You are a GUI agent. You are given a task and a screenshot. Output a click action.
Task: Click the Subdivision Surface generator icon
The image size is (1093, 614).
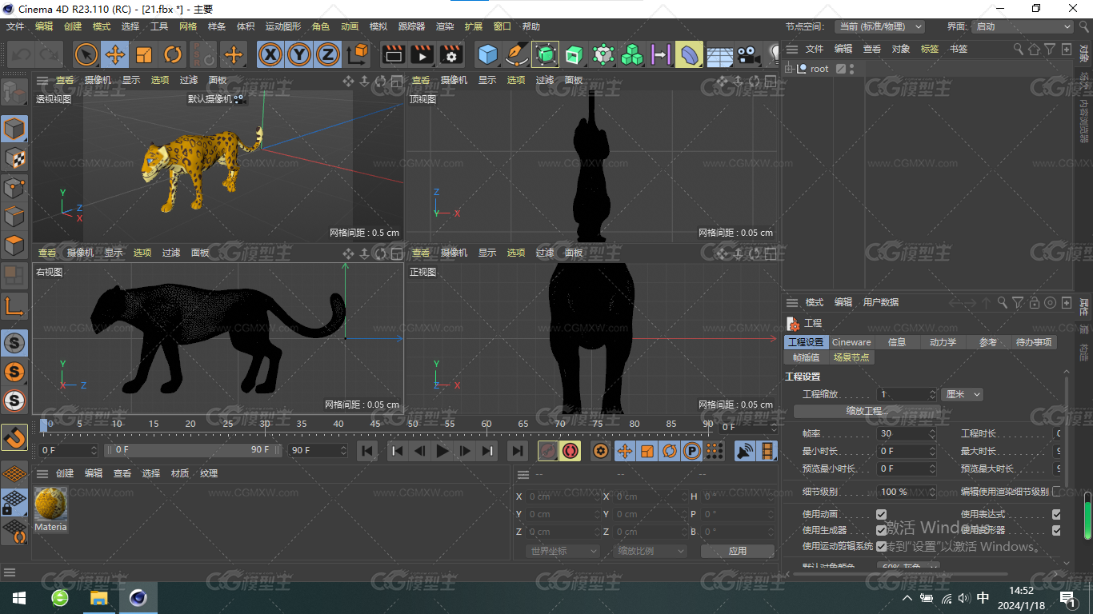(545, 54)
